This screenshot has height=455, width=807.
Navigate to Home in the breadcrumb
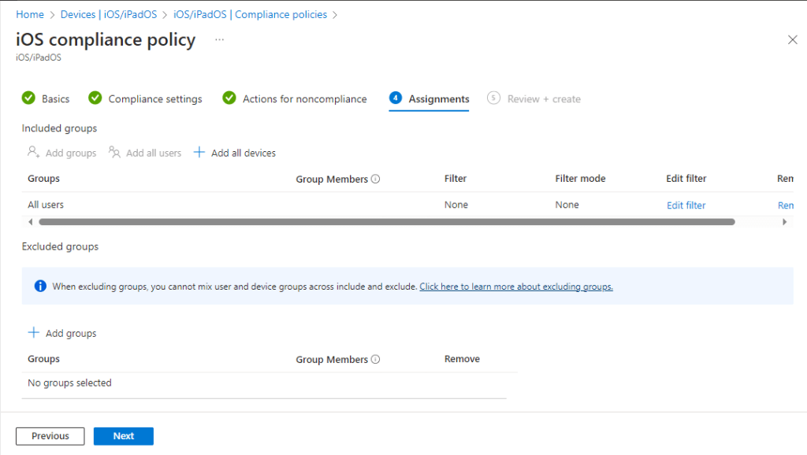[x=30, y=14]
